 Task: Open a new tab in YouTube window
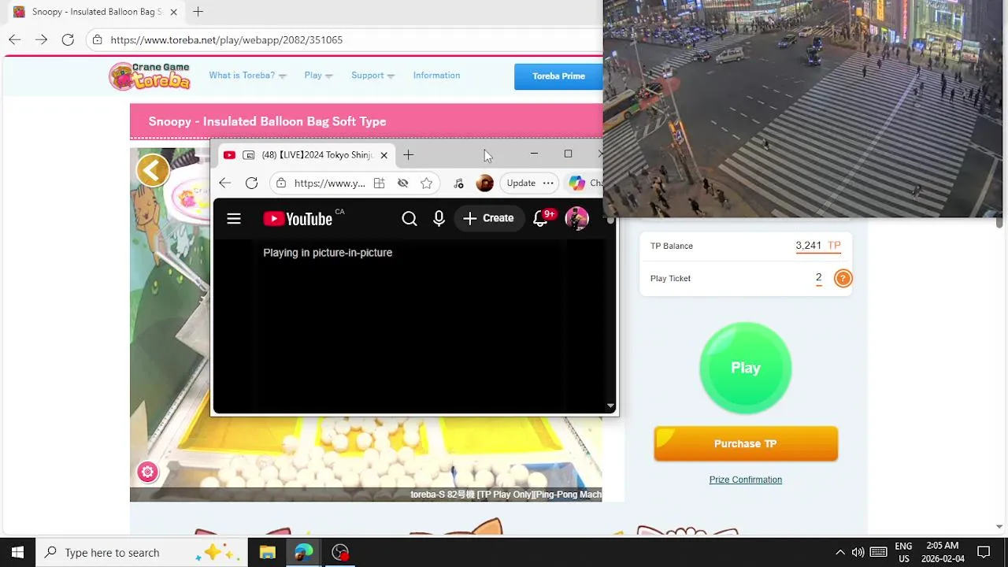pos(408,155)
